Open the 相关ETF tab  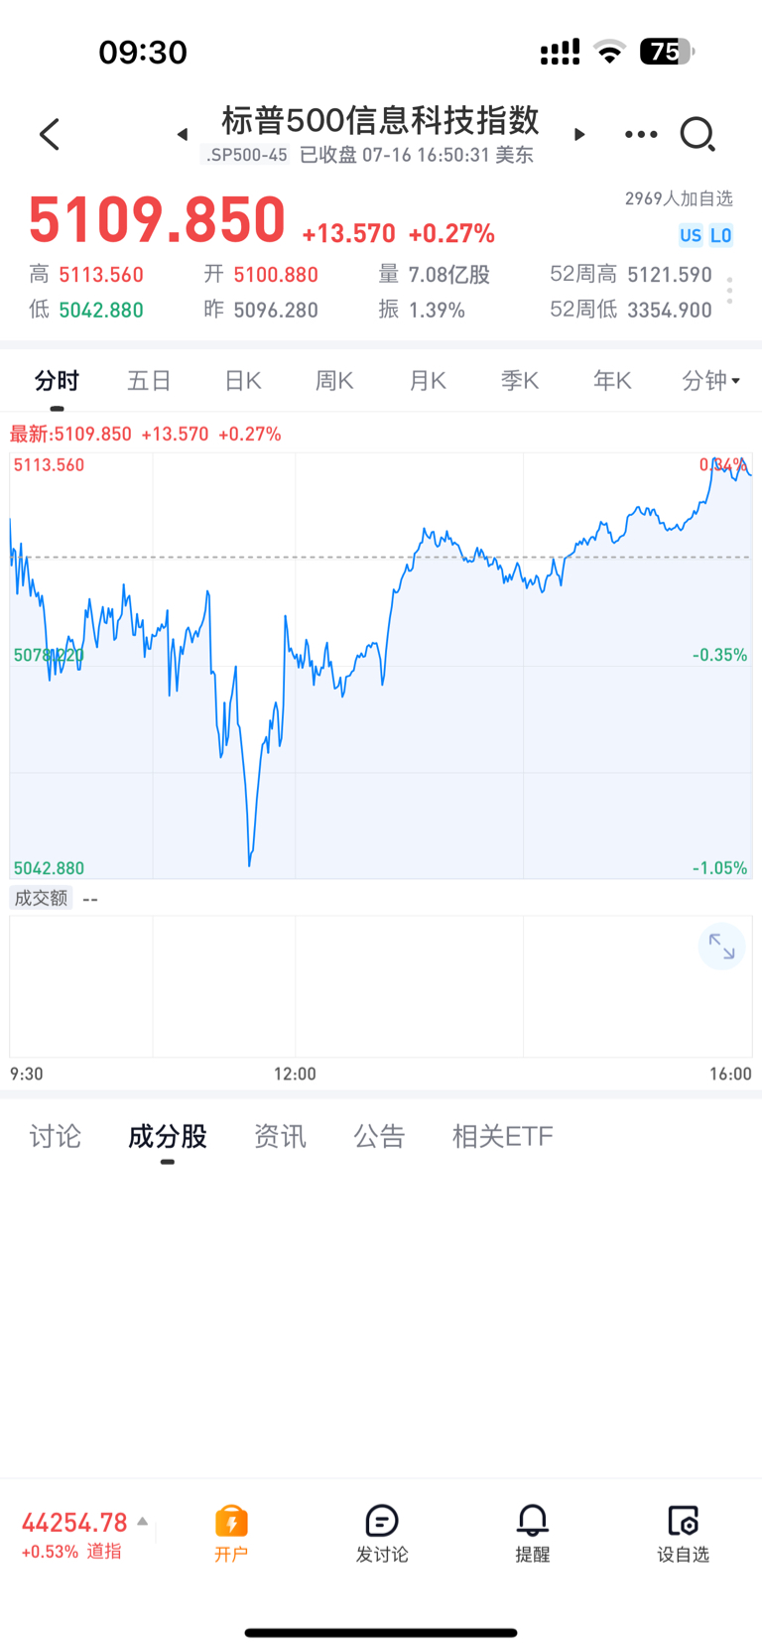502,1136
